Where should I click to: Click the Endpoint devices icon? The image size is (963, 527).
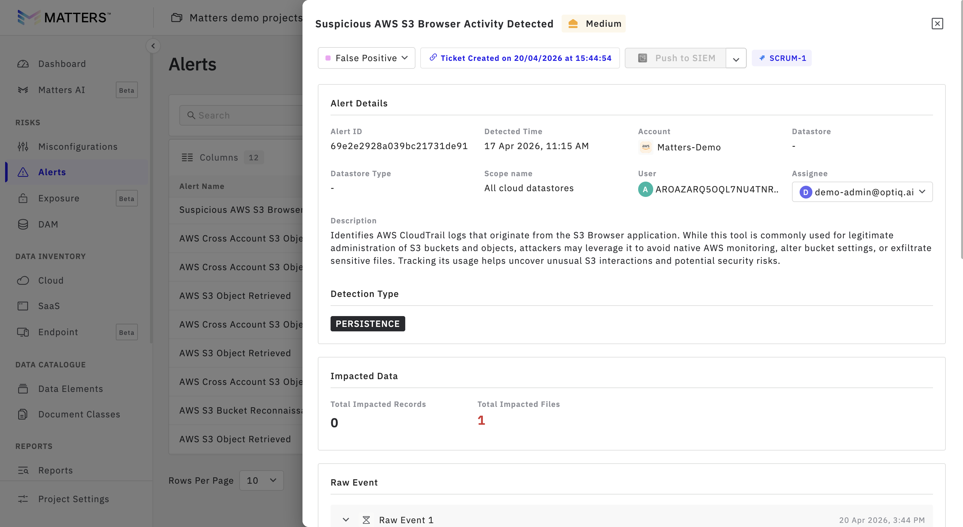click(23, 332)
